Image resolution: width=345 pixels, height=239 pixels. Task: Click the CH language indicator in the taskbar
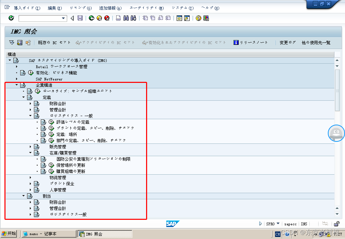tap(278, 234)
